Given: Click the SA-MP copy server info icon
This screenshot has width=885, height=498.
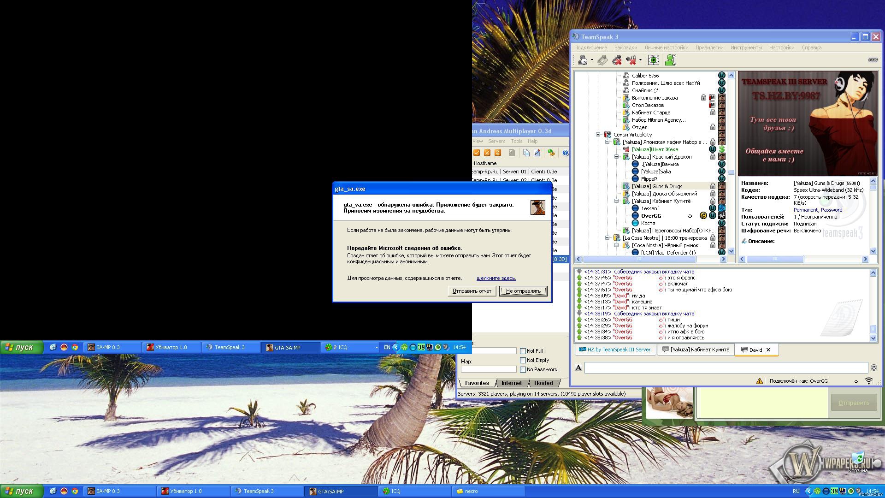Looking at the screenshot, I should pos(526,153).
